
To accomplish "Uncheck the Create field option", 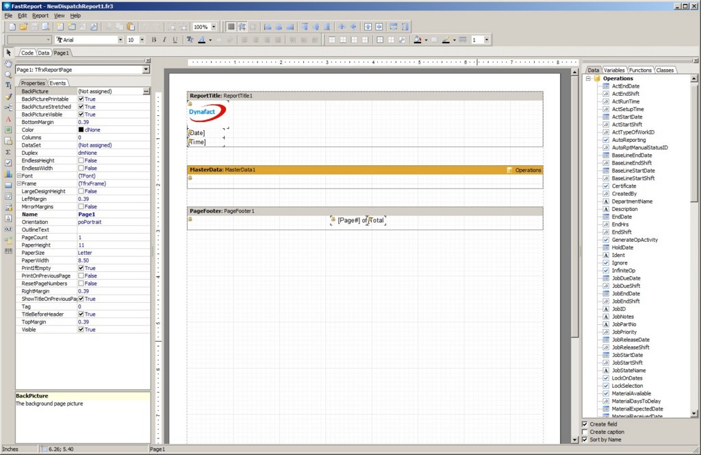I will tap(585, 424).
